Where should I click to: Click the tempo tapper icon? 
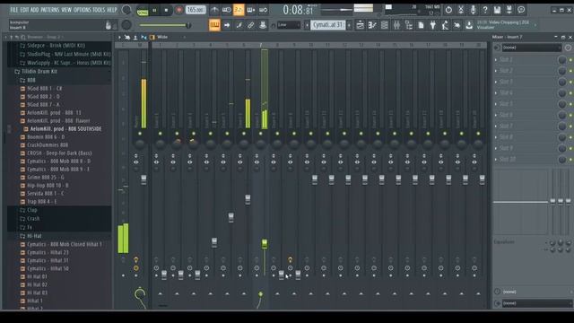445,25
